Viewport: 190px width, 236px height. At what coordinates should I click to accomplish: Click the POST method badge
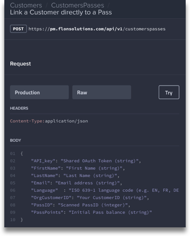[x=18, y=29]
